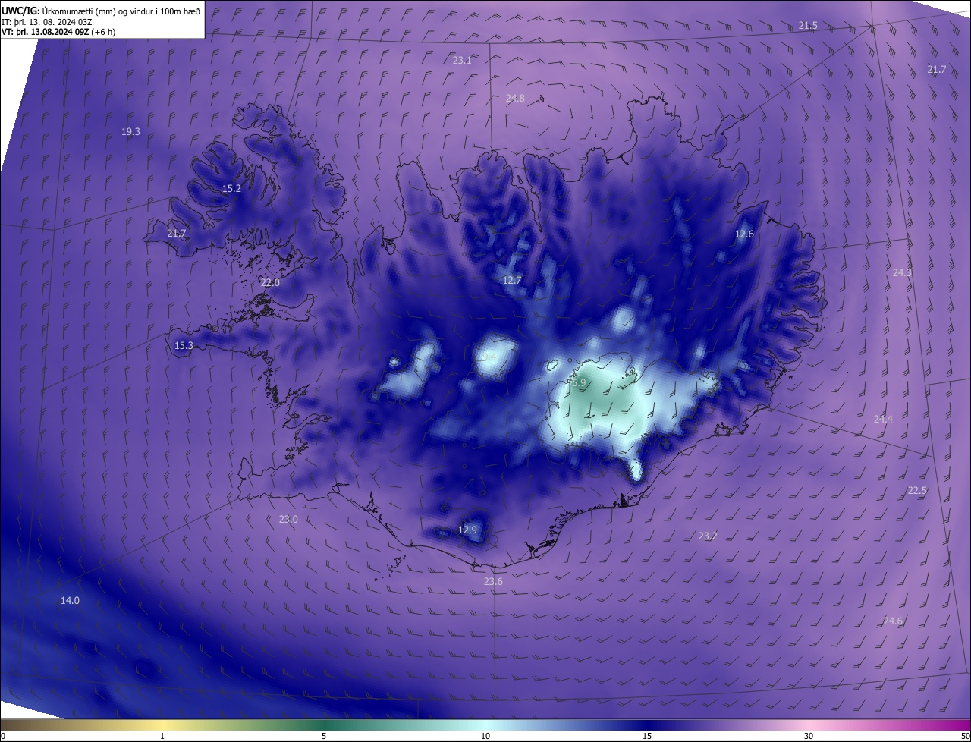Screen dimensions: 971x742
Task: Click the 30 tick on the color scale
Action: click(809, 736)
